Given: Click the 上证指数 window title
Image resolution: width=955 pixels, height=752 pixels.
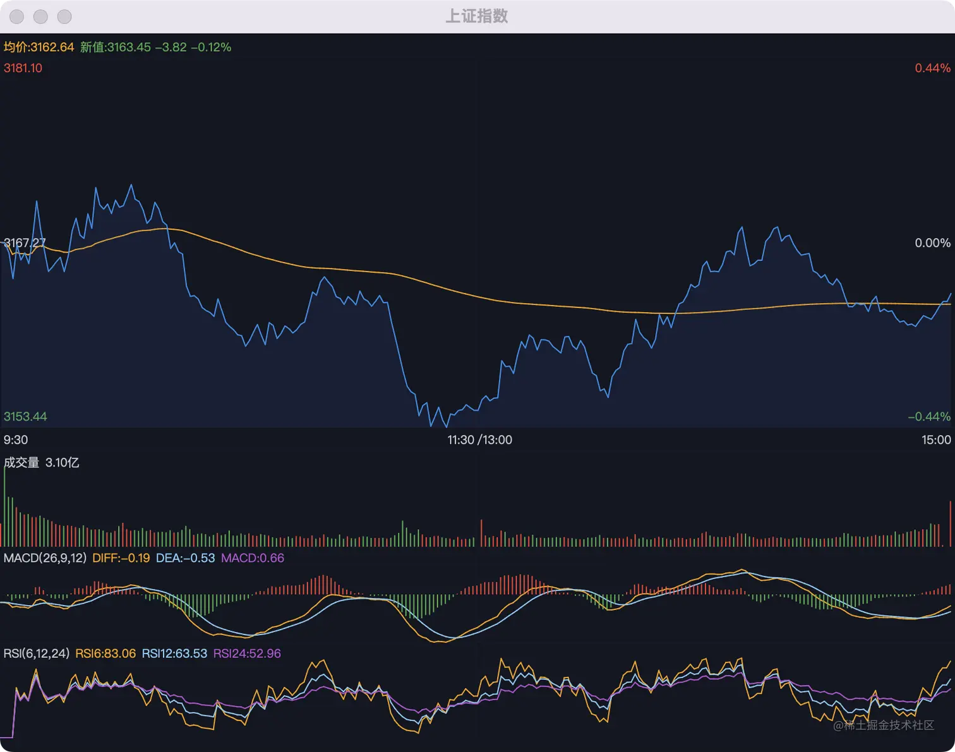Looking at the screenshot, I should (x=477, y=16).
